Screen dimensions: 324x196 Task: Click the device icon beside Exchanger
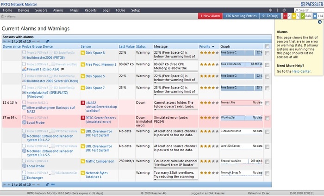(24, 177)
